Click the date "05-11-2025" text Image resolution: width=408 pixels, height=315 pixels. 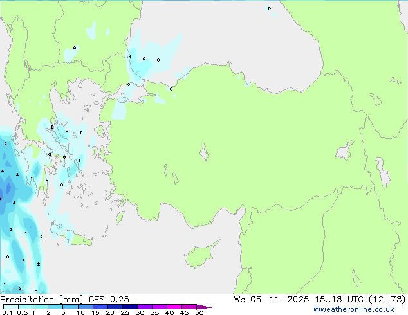coord(280,300)
